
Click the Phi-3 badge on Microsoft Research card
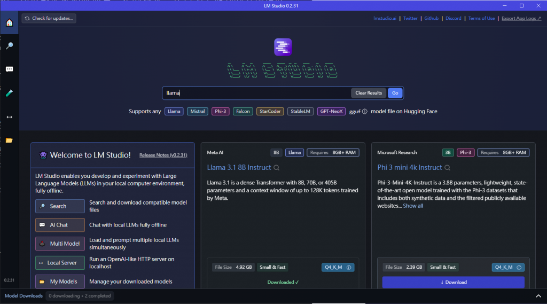click(x=465, y=152)
